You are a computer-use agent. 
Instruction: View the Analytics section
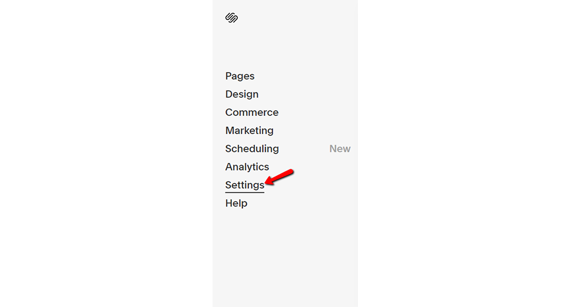(x=247, y=167)
